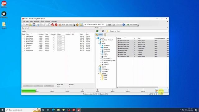This screenshot has width=199, height=112.
Task: Click the green disc capacity bar
Action: click(x=29, y=91)
